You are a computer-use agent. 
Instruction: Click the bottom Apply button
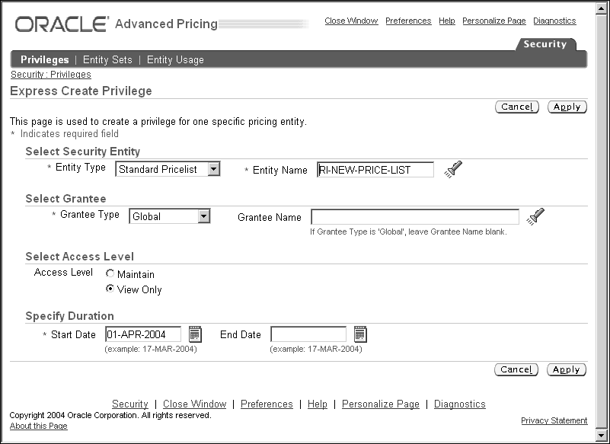point(567,369)
